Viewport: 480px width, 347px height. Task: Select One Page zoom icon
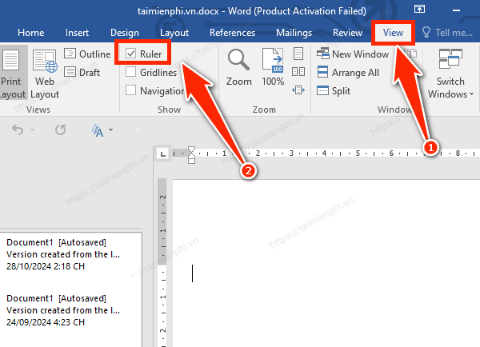298,54
